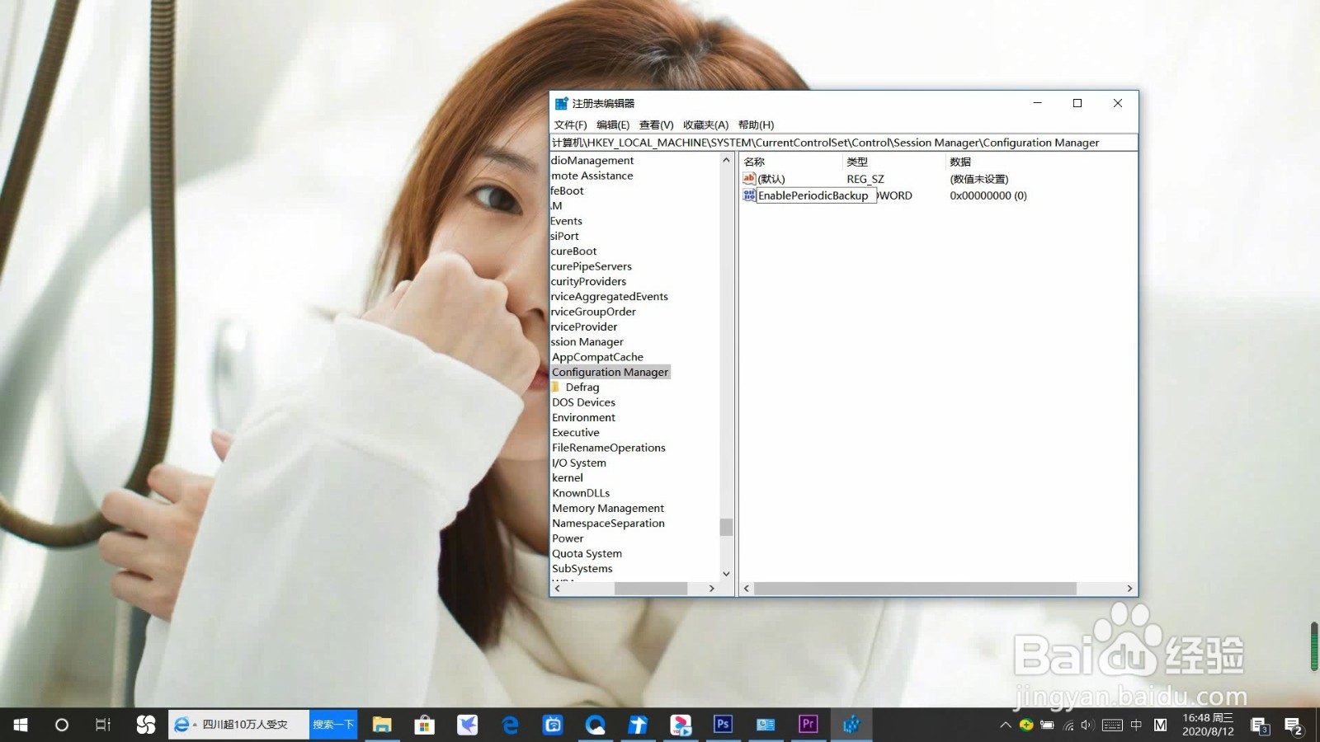Open the 查看(V) menu
Image resolution: width=1320 pixels, height=742 pixels.
(x=656, y=125)
